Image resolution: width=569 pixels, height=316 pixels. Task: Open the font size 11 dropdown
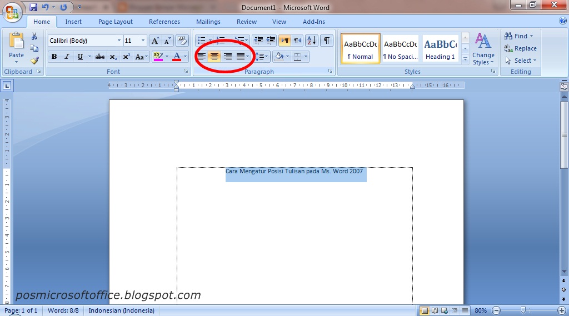click(x=143, y=41)
